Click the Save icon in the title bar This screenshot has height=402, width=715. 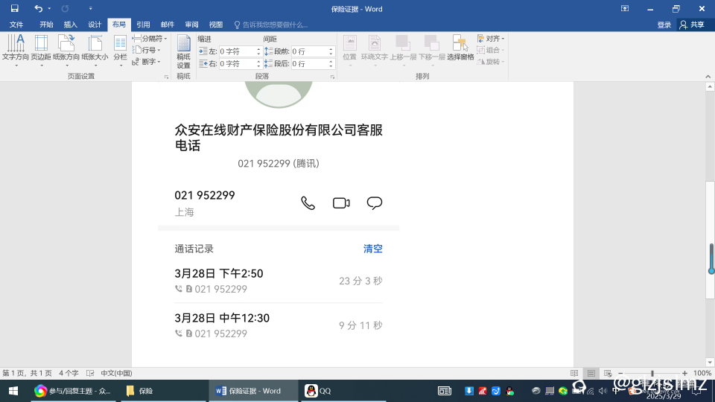(15, 9)
